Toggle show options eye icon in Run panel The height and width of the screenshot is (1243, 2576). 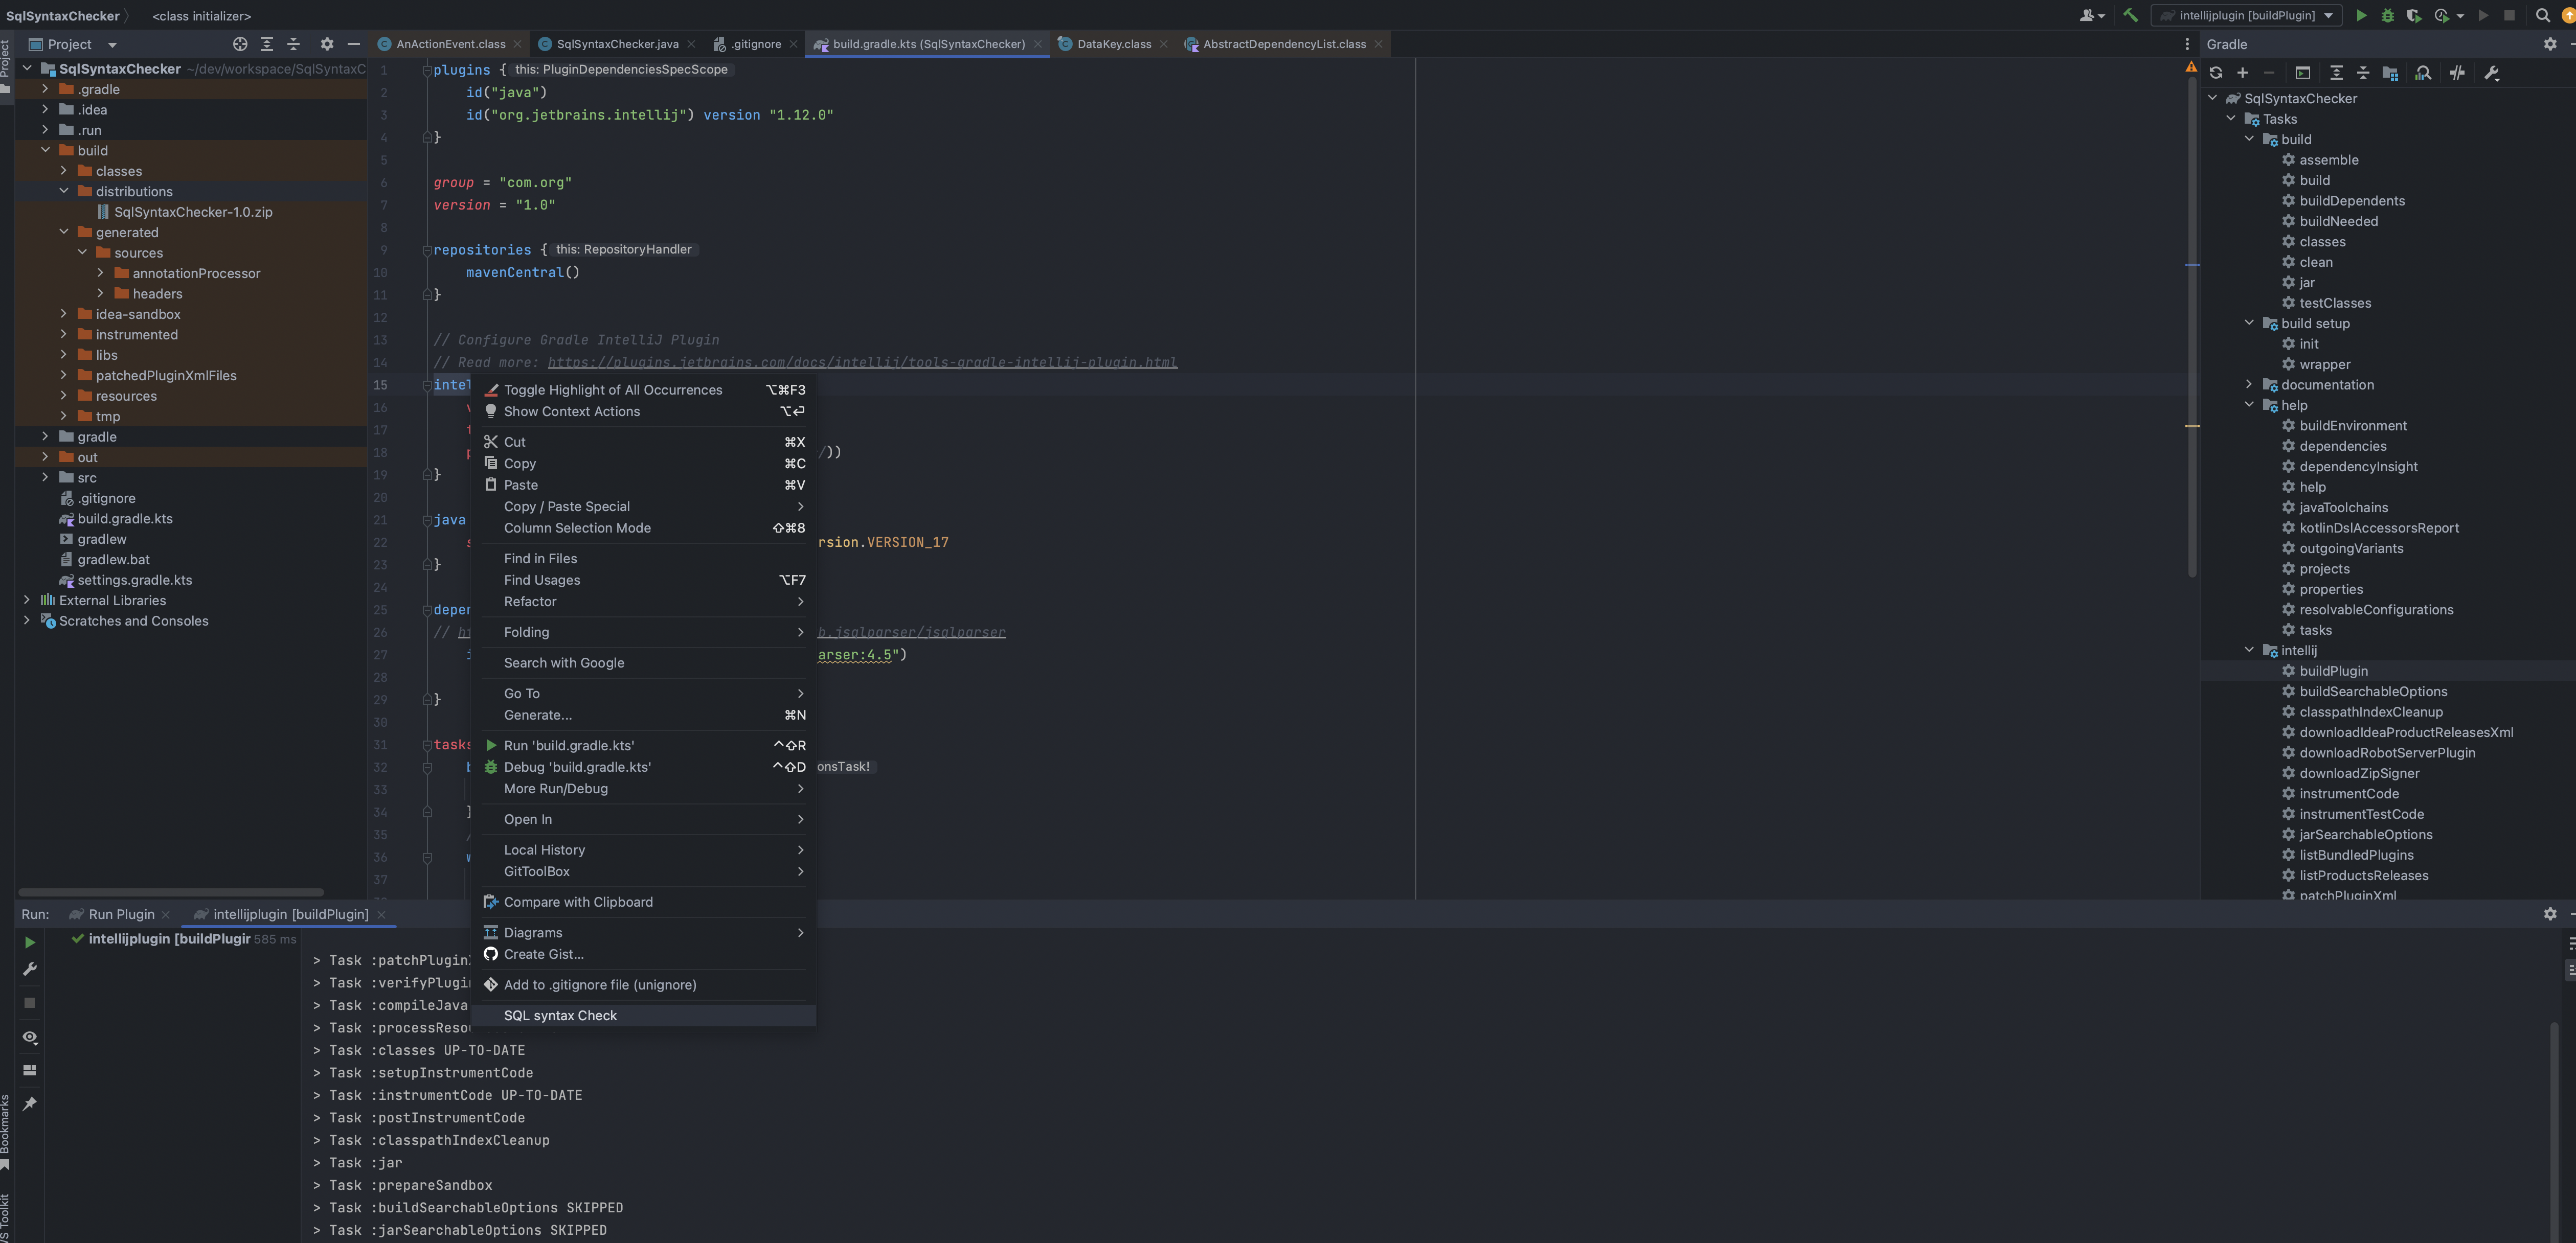pos(30,1037)
